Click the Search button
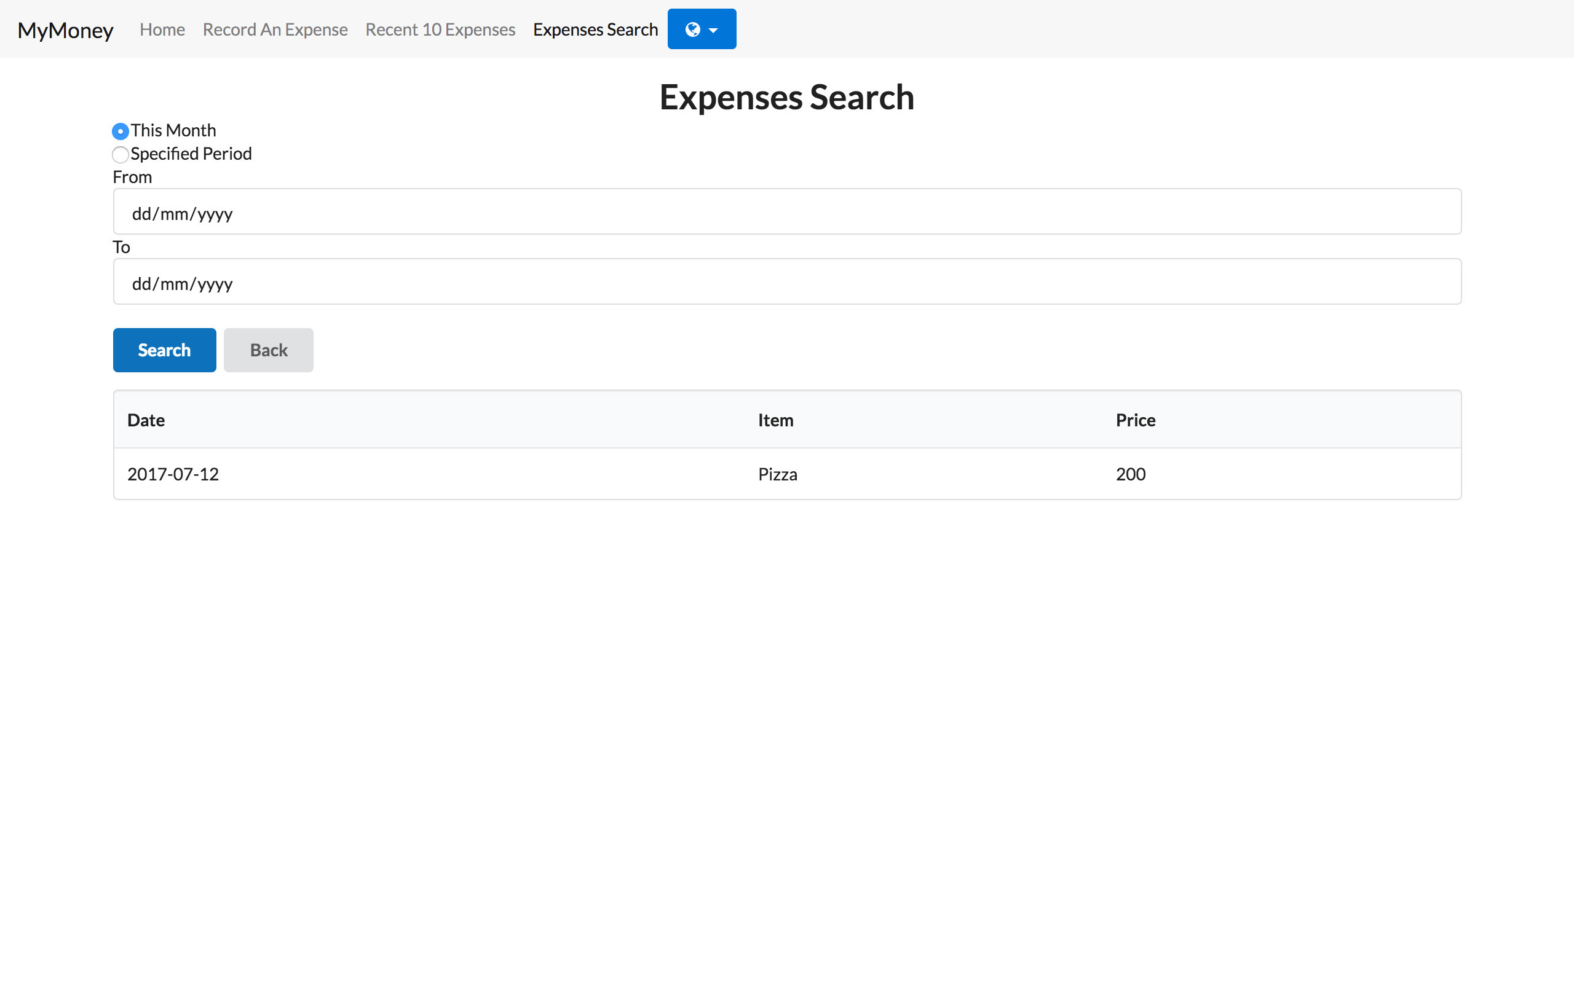 pyautogui.click(x=164, y=350)
